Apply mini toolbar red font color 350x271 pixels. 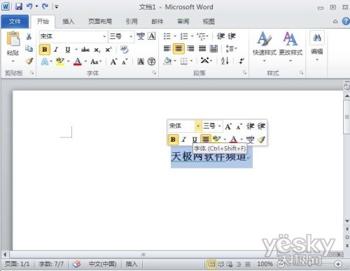coord(234,140)
